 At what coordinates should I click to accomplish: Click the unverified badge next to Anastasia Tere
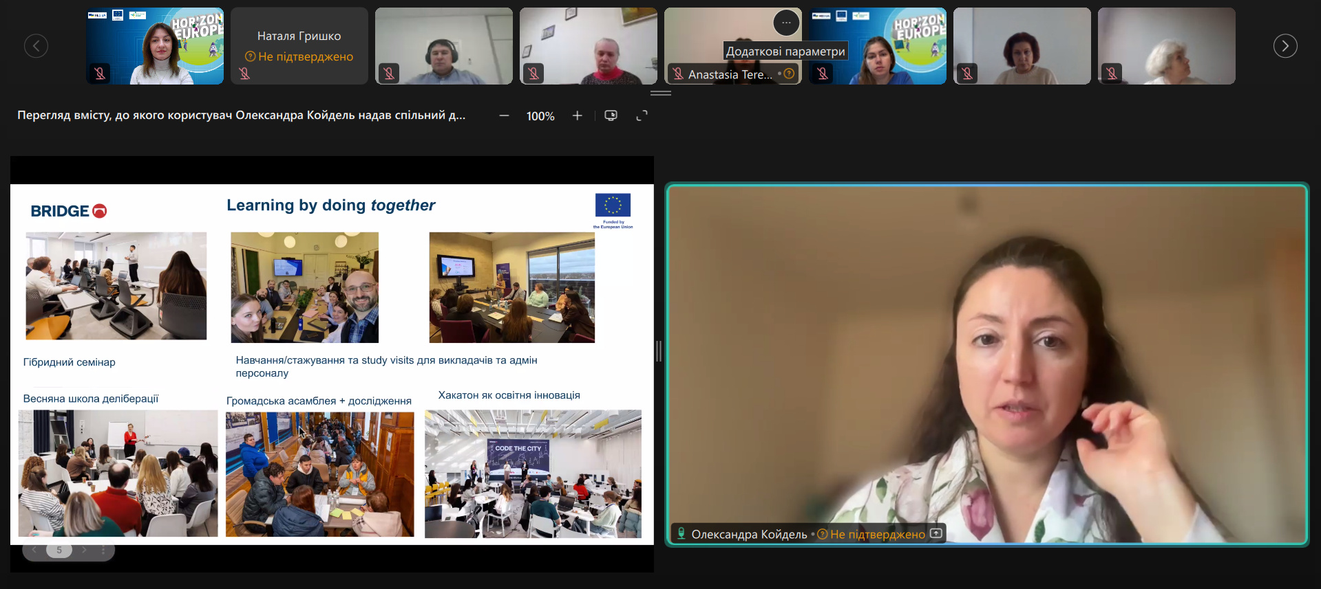coord(789,74)
